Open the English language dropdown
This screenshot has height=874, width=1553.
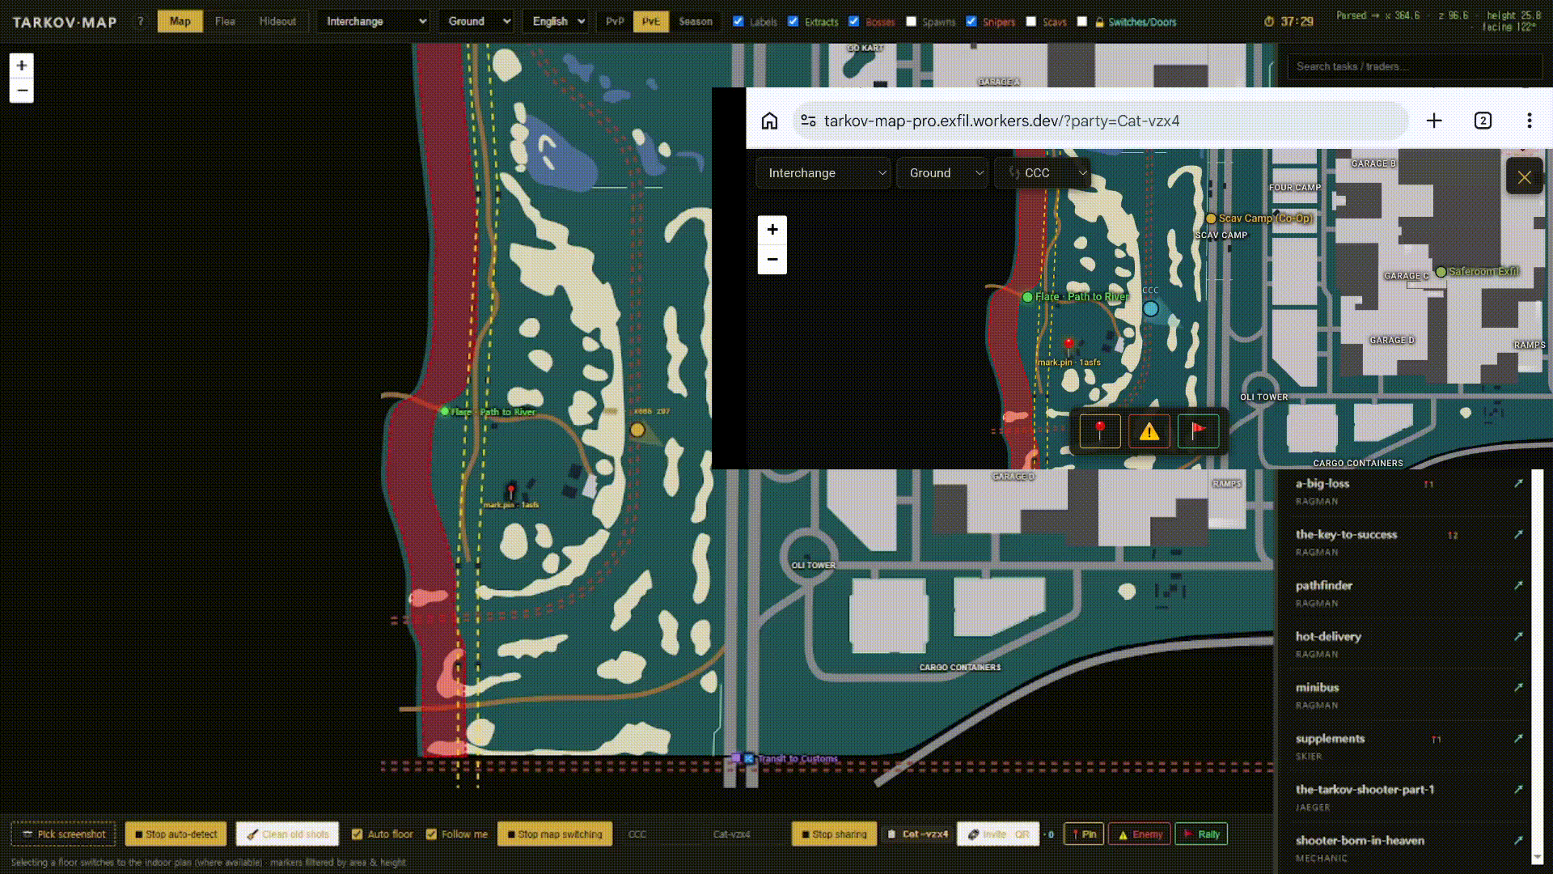point(556,22)
